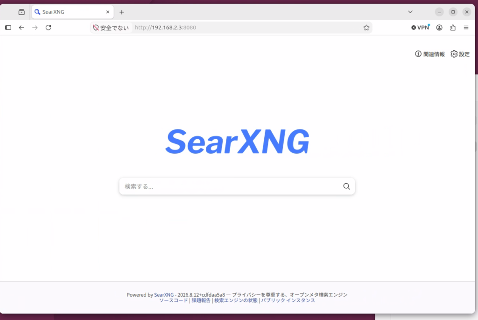Open the profile account icon

[x=439, y=28]
